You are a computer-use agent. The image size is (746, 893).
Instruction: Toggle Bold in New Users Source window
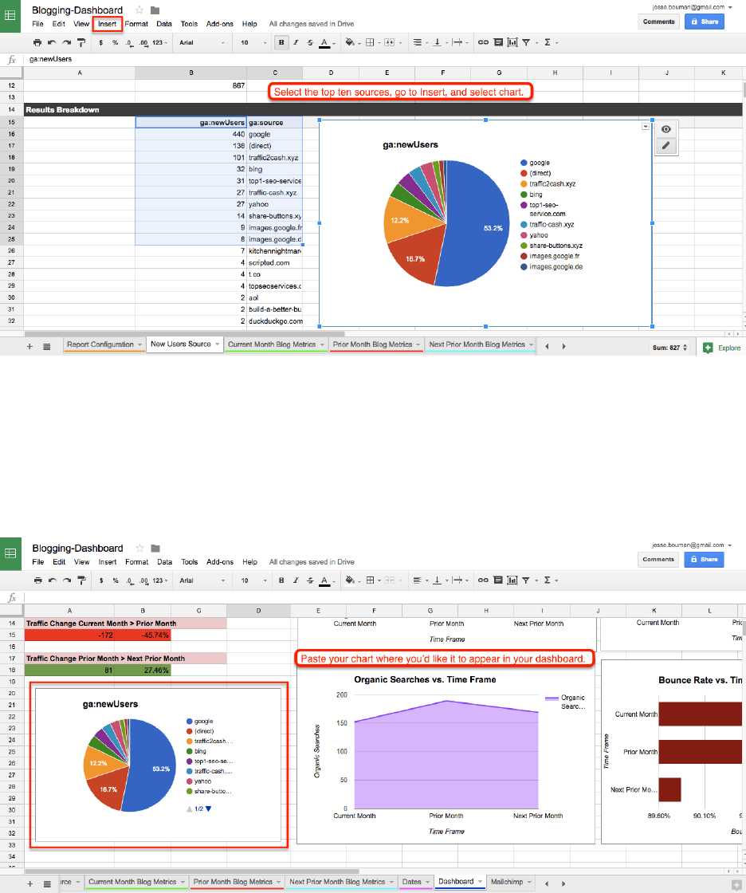(x=281, y=43)
